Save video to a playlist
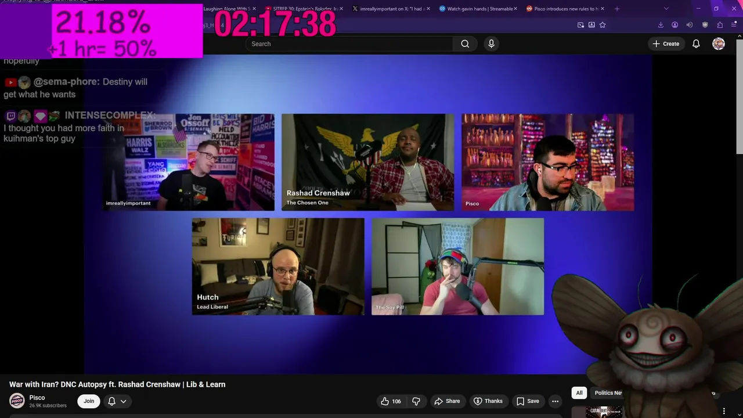The height and width of the screenshot is (418, 743). (528, 401)
